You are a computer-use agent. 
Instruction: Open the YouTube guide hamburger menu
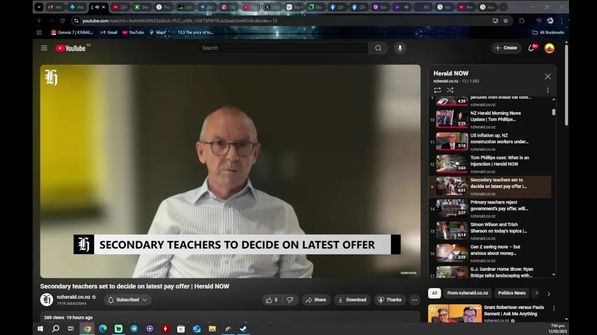coord(44,48)
